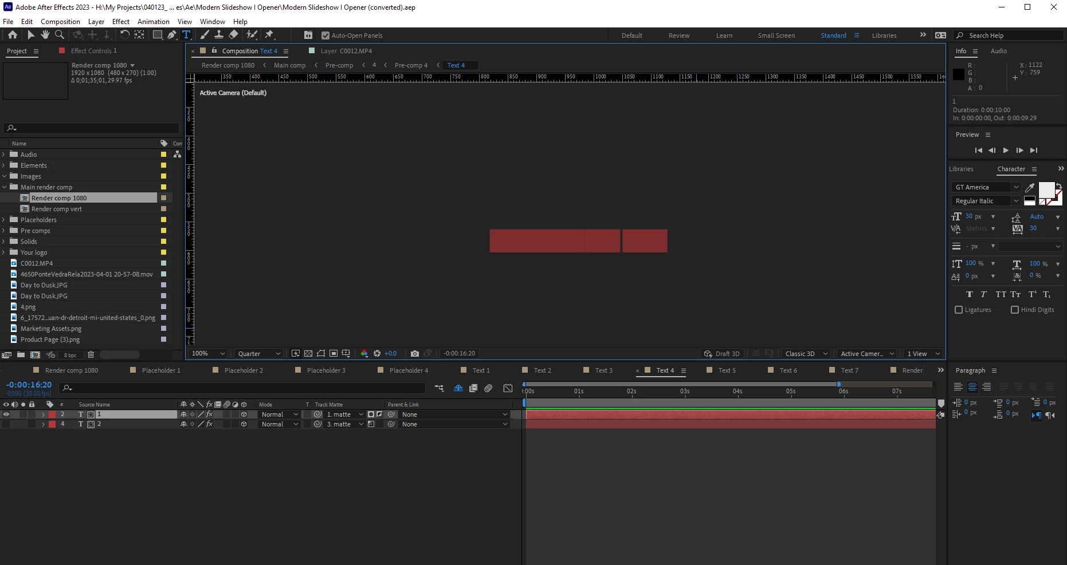Viewport: 1067px width, 565px height.
Task: Select the Home tool icon
Action: 12,35
